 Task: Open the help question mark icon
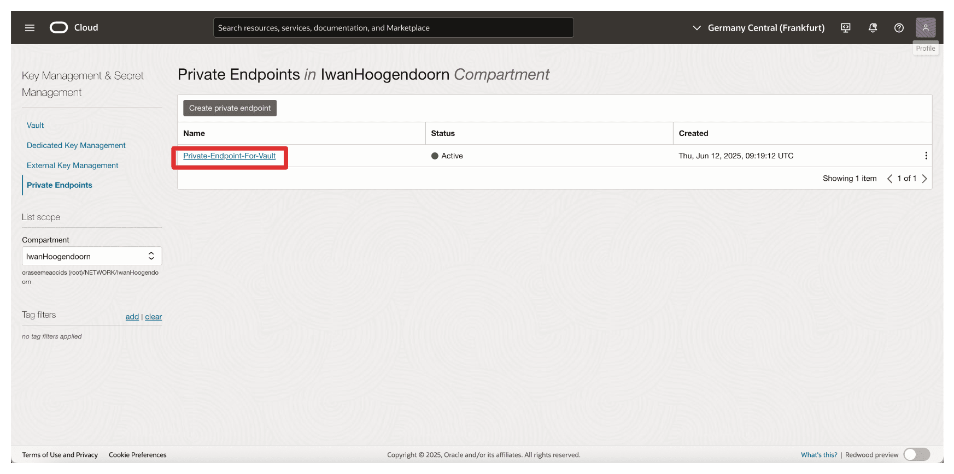pyautogui.click(x=899, y=28)
